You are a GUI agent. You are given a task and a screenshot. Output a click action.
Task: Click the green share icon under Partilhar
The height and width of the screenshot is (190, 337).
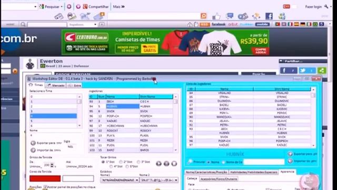322,70
